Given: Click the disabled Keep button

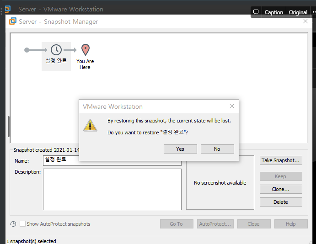Looking at the screenshot, I should (281, 176).
